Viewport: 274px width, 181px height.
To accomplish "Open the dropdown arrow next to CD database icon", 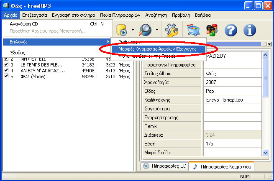I will 133,30.
